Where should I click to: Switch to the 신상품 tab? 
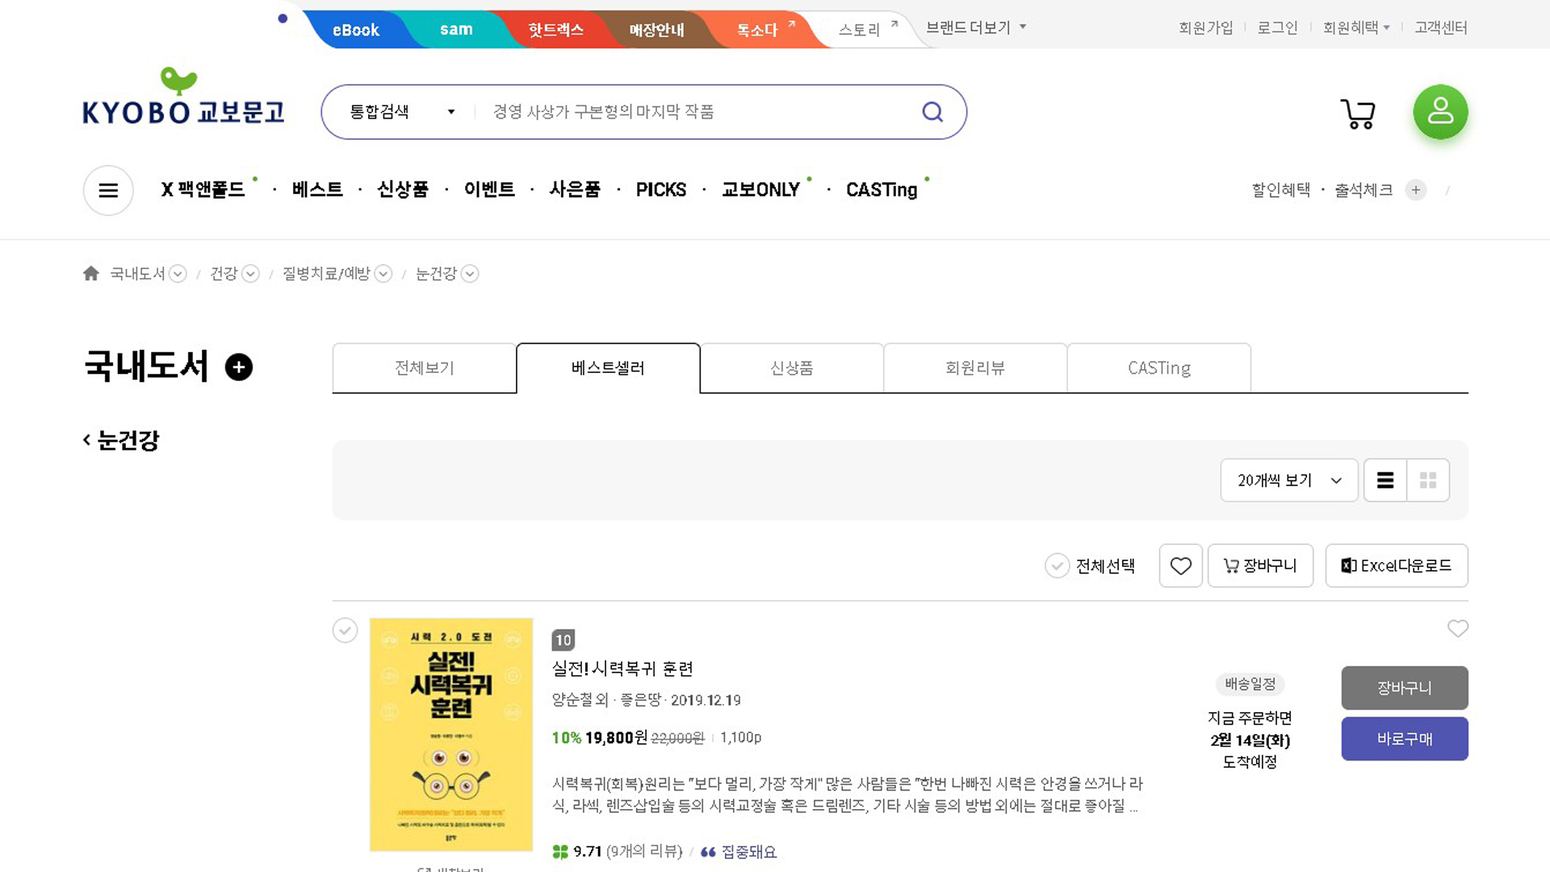point(791,368)
